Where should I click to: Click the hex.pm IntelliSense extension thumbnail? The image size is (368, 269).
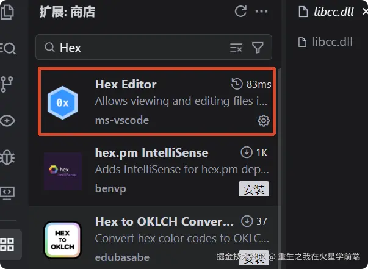pyautogui.click(x=63, y=171)
